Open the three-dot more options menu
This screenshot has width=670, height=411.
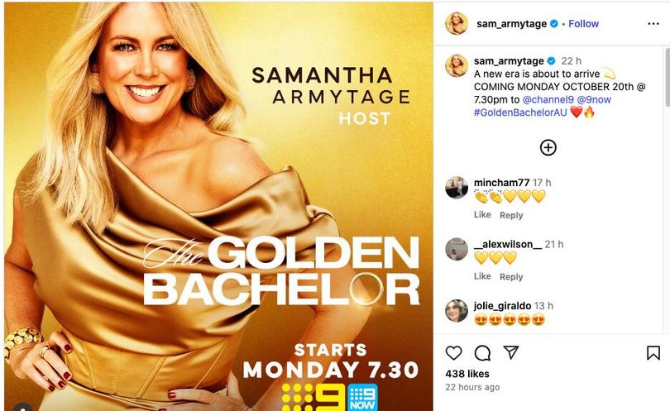[653, 23]
